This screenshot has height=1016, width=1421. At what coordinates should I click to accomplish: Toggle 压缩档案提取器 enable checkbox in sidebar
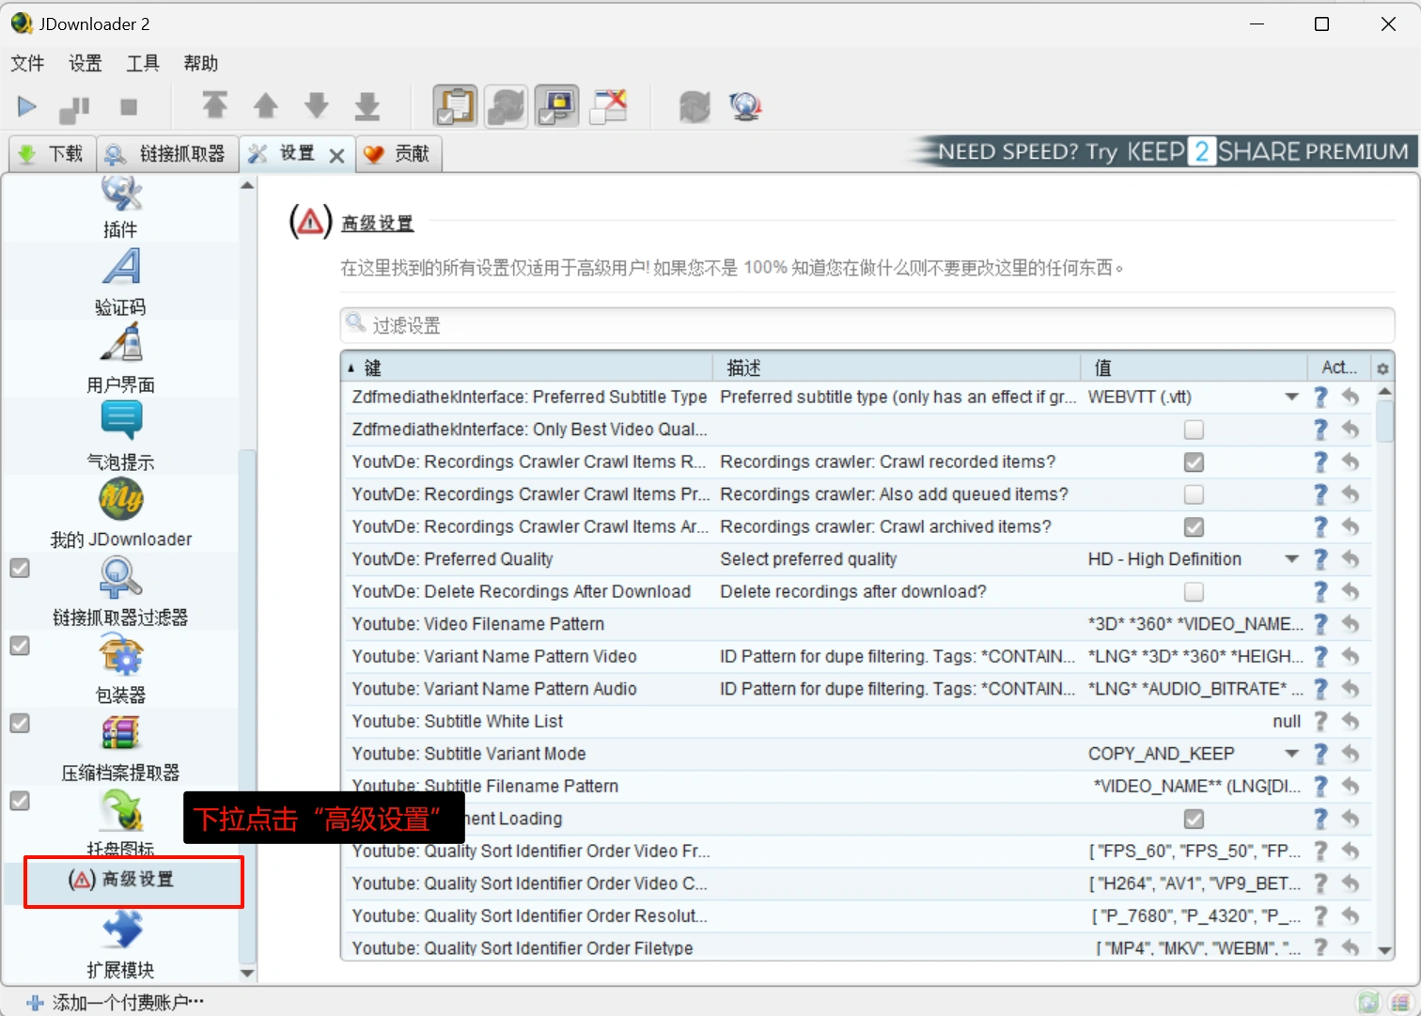pos(20,723)
